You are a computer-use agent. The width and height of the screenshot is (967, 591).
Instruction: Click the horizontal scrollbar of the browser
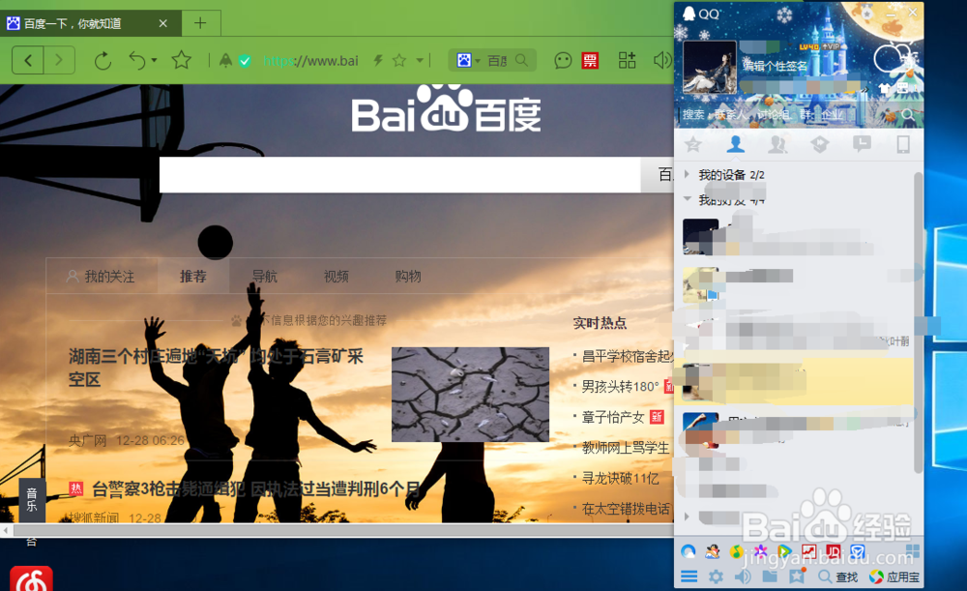(342, 530)
